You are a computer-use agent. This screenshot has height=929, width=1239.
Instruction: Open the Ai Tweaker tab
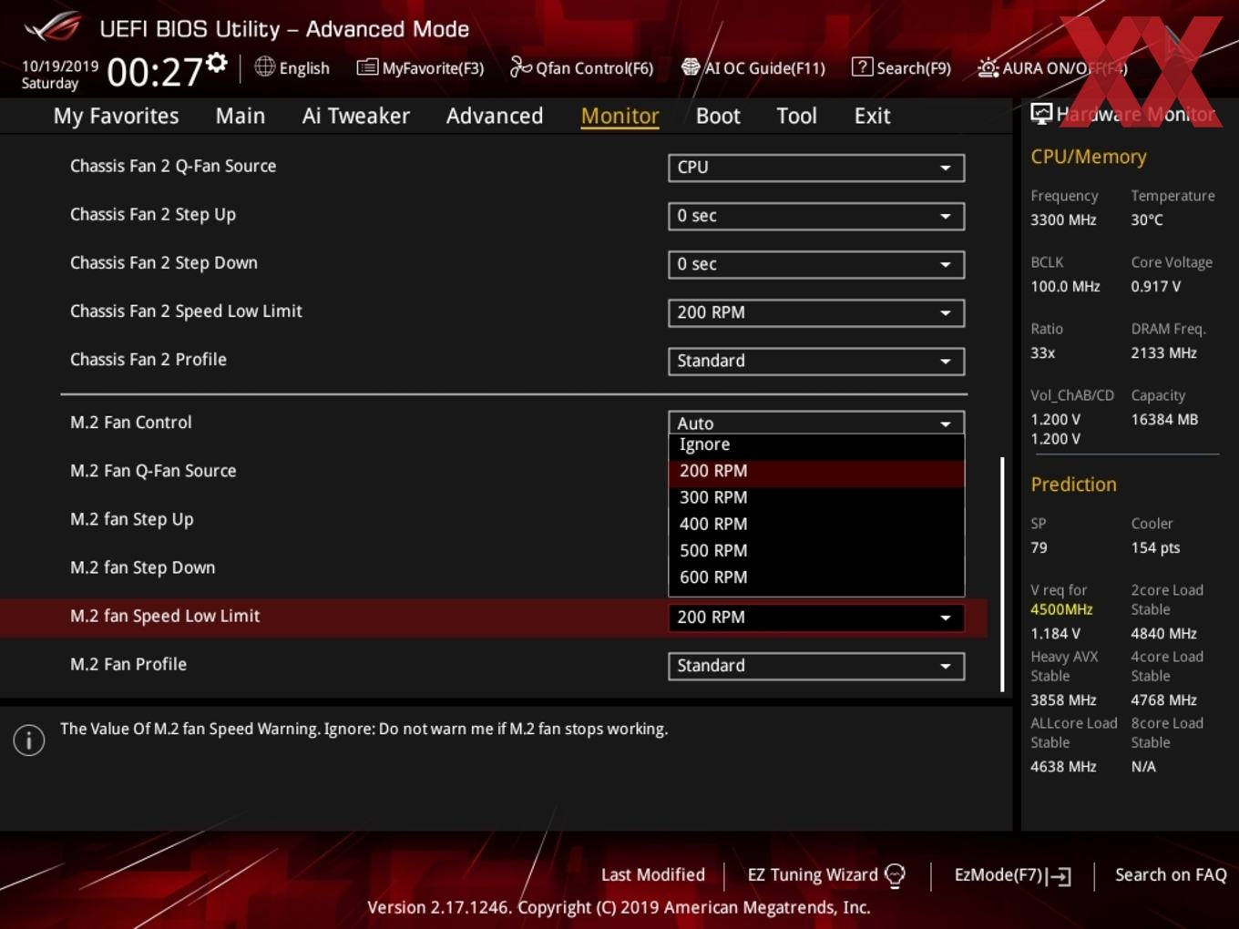tap(356, 116)
